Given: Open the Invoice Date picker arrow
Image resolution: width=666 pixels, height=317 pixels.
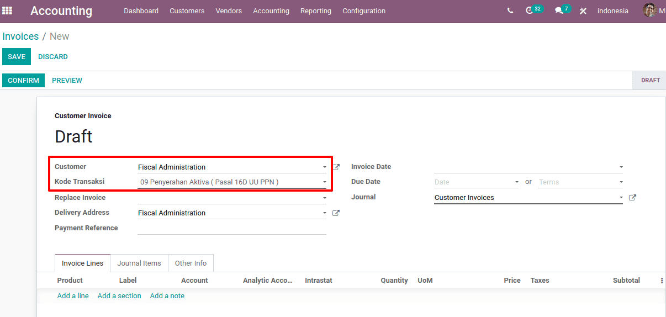Looking at the screenshot, I should point(621,167).
